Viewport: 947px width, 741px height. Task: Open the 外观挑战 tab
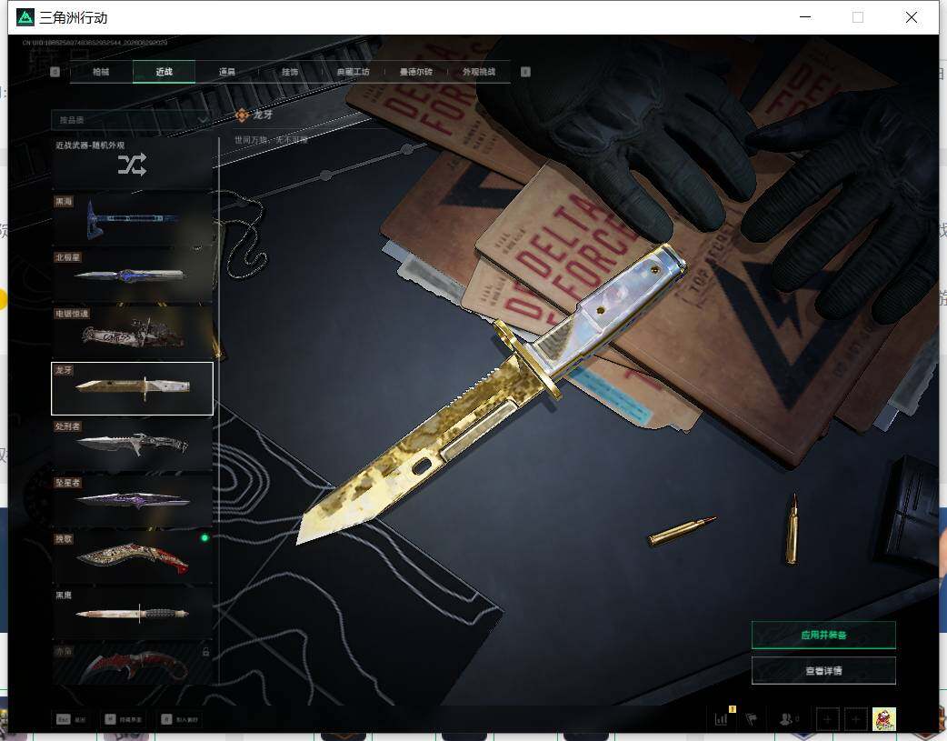[x=479, y=72]
